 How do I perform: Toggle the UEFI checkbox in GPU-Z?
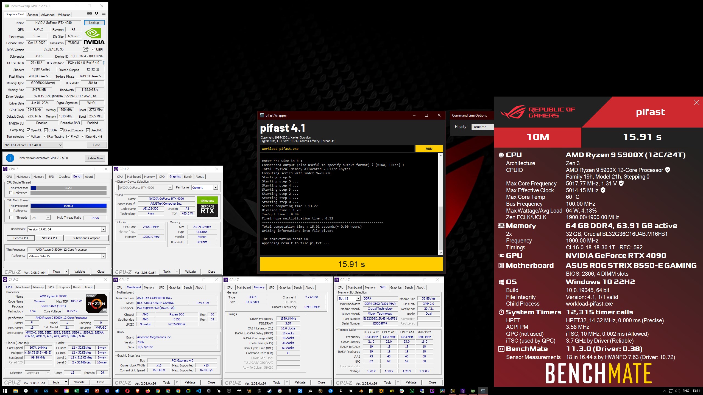tap(94, 50)
